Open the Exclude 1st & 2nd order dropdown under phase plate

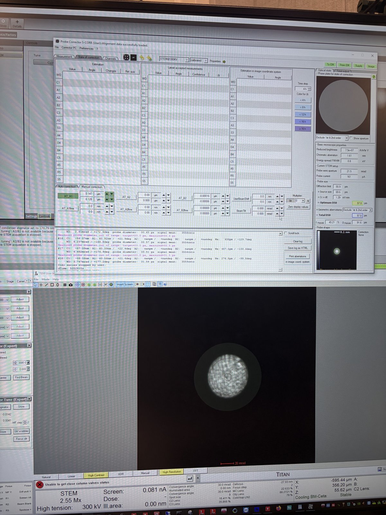point(332,138)
